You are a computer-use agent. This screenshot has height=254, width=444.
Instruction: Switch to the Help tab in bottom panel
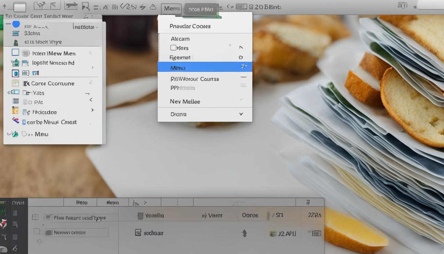pos(80,202)
